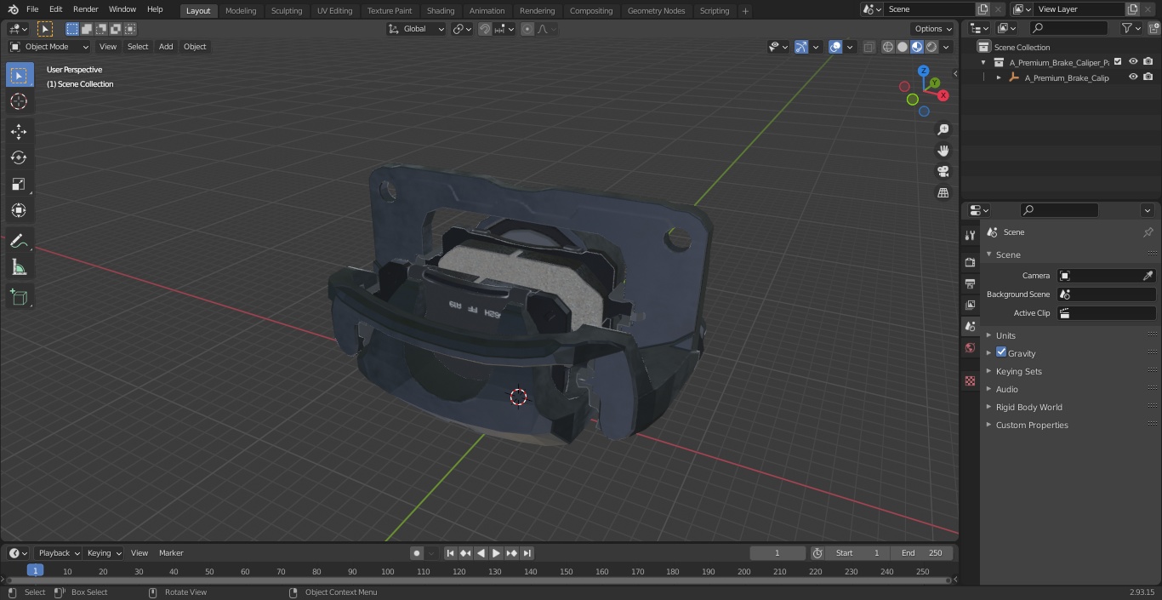Open the timeline Keying menu
Viewport: 1162px width, 600px height.
pyautogui.click(x=103, y=553)
